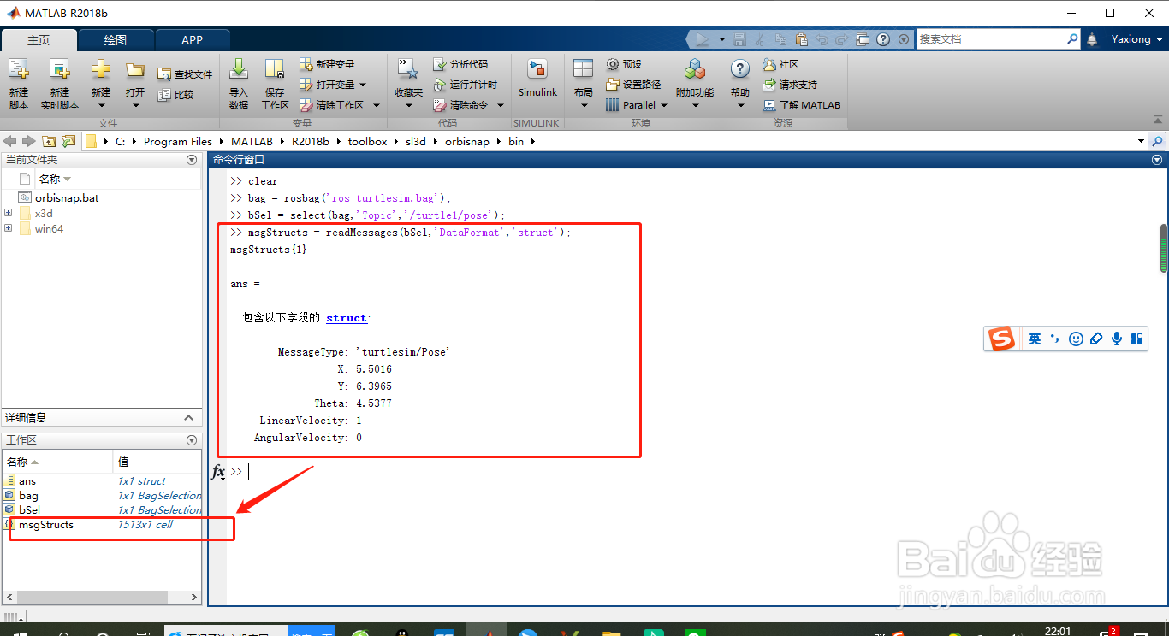Save workspace with 保存工作区

coord(275,84)
